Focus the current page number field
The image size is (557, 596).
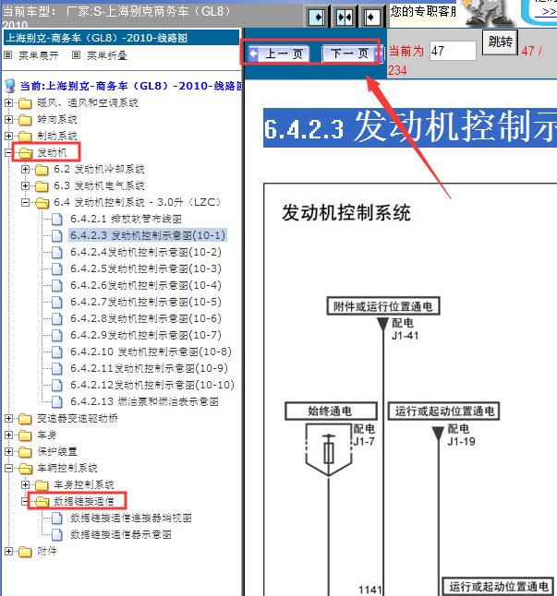[x=453, y=51]
